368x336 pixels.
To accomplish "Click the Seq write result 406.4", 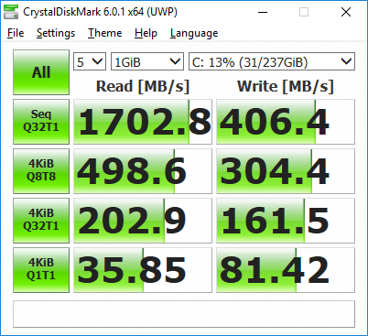I will click(x=286, y=122).
